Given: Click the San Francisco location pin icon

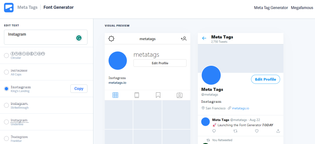Looking at the screenshot, I should (203, 108).
